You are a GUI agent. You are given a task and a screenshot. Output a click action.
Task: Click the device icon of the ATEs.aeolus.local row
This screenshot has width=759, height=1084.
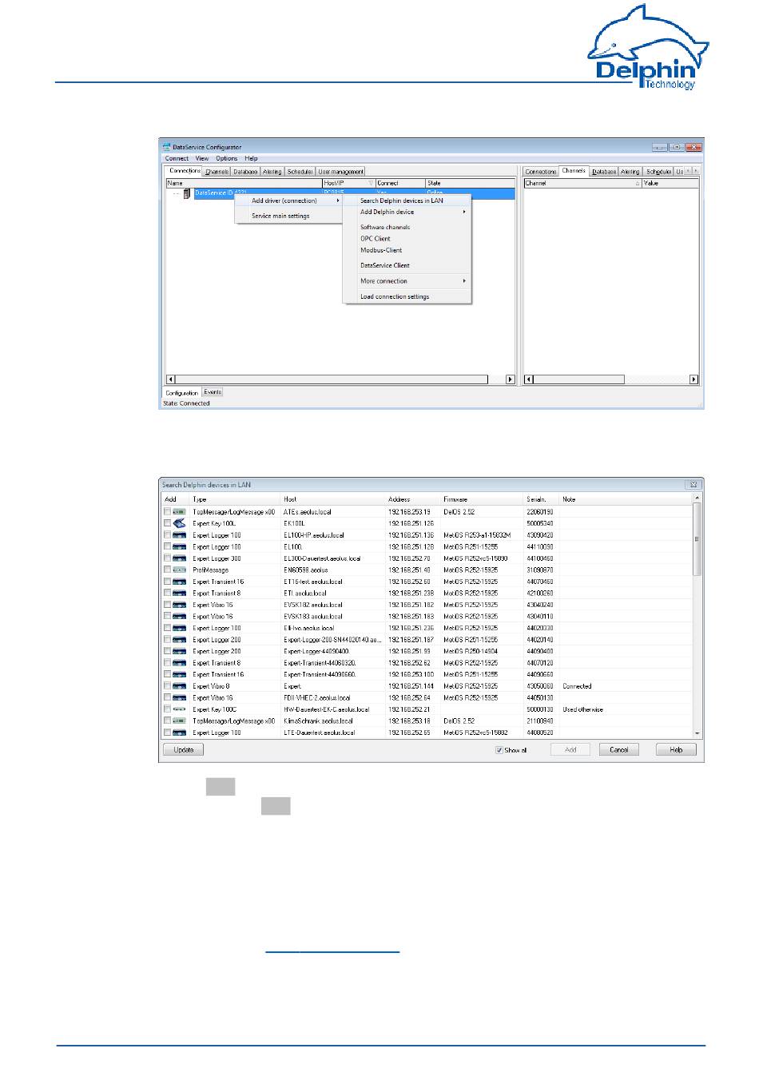179,511
